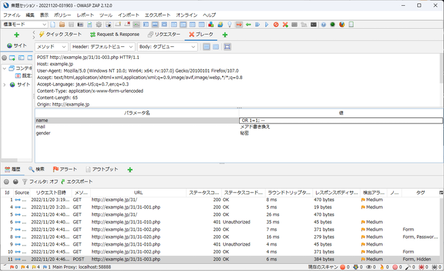The image size is (444, 271).
Task: Click the Filter funnel icon in History
Action: 25,182
